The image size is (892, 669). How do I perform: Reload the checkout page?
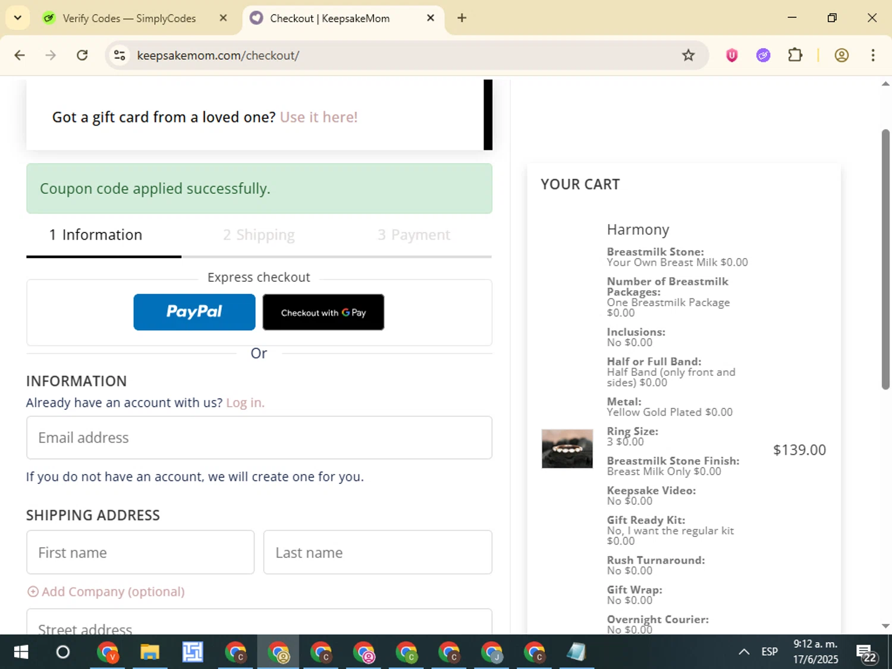click(82, 55)
